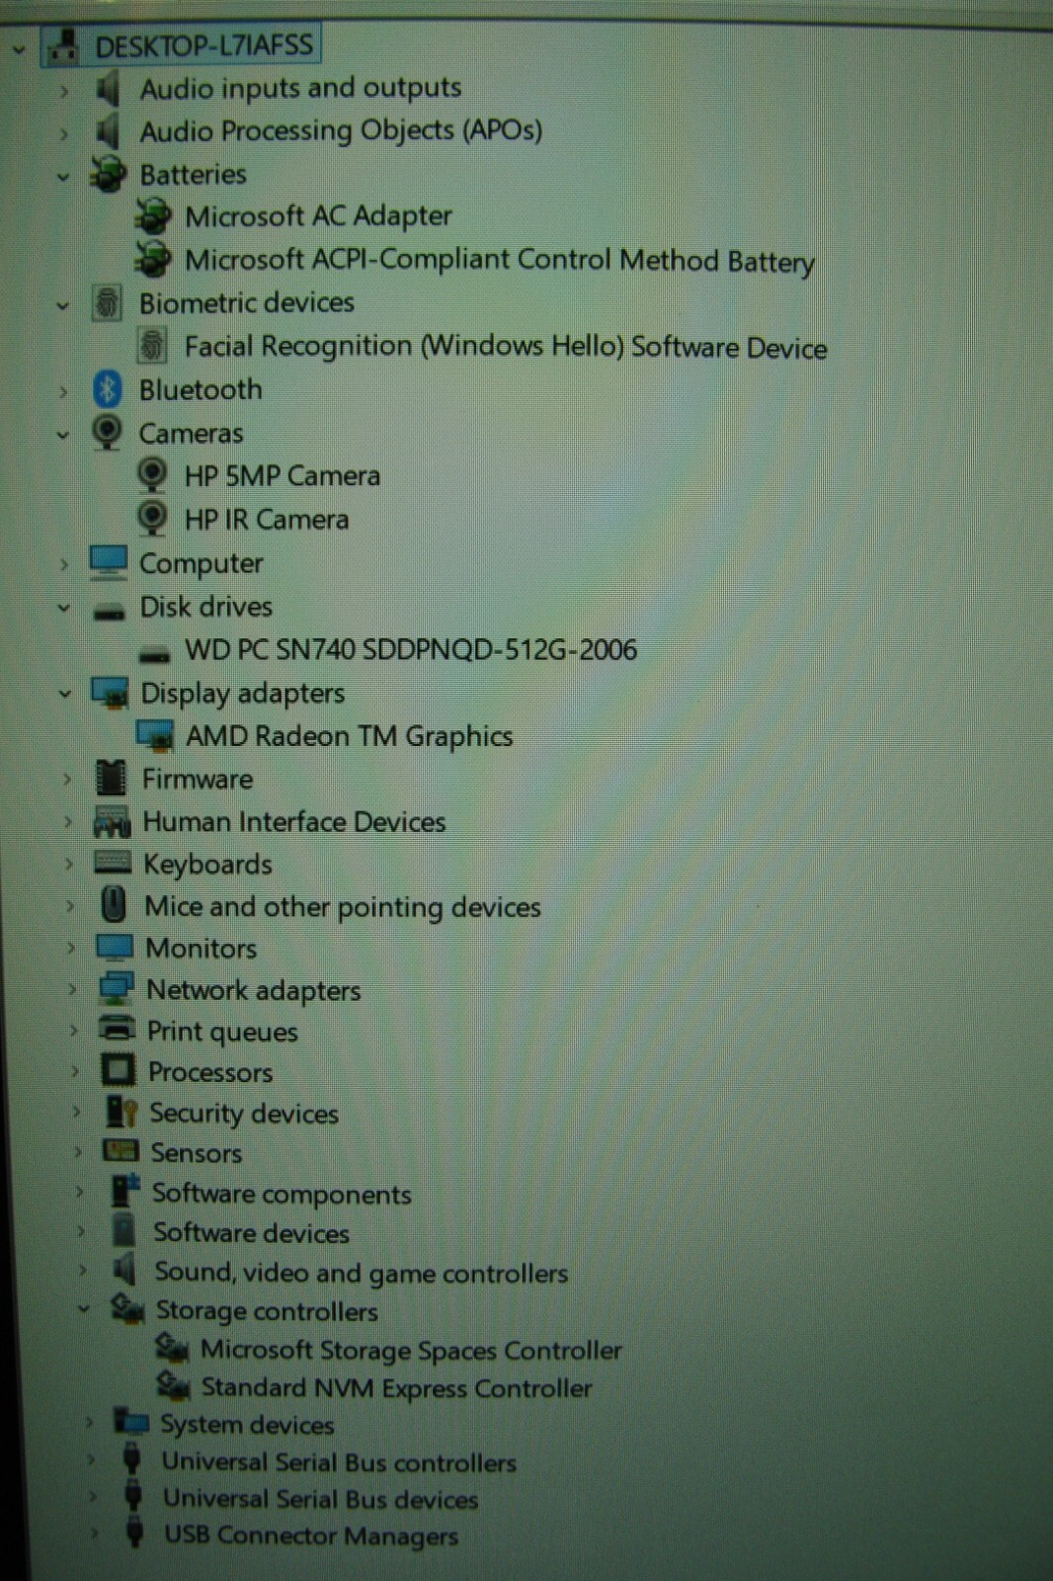Click the Audio Processing Objects speaker icon
This screenshot has height=1581, width=1053.
108,131
